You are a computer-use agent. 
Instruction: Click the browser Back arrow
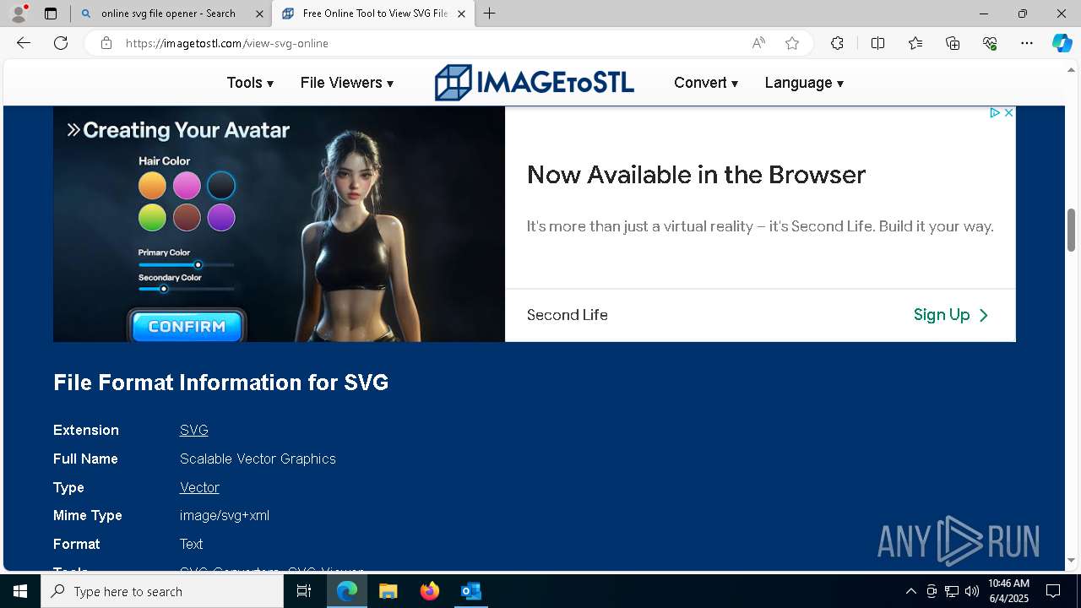click(24, 43)
